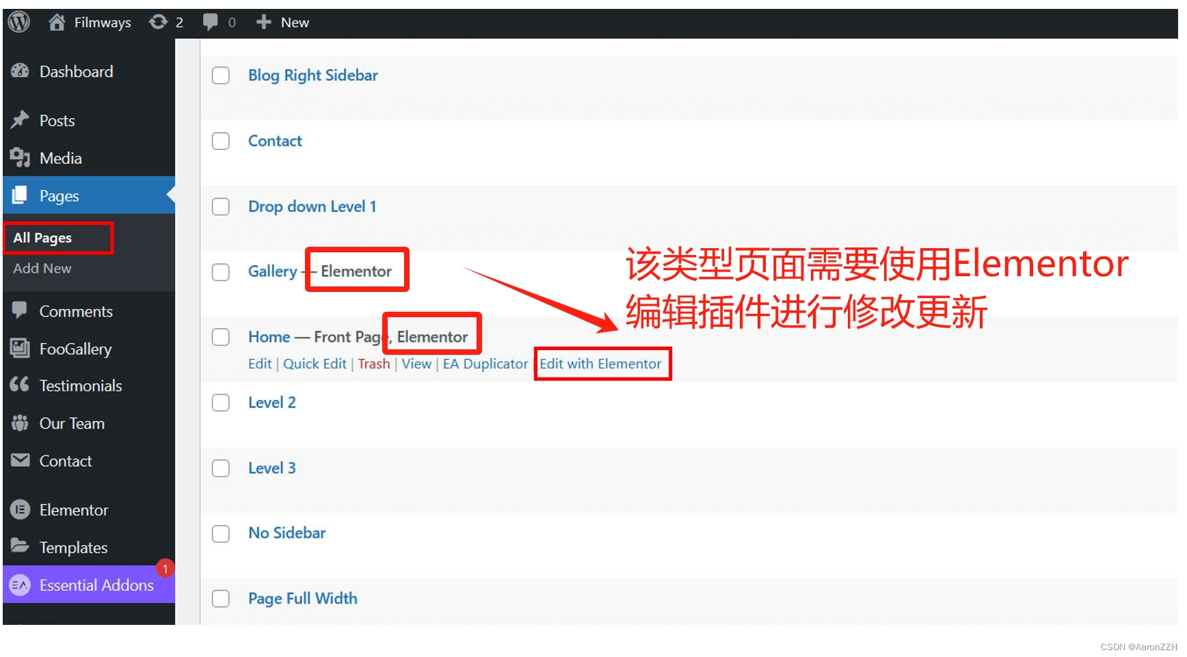Tick the Gallery page checkbox

pos(220,272)
